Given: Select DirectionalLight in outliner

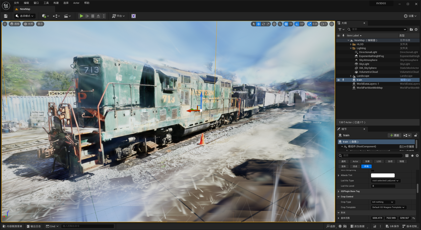Looking at the screenshot, I should (368, 52).
